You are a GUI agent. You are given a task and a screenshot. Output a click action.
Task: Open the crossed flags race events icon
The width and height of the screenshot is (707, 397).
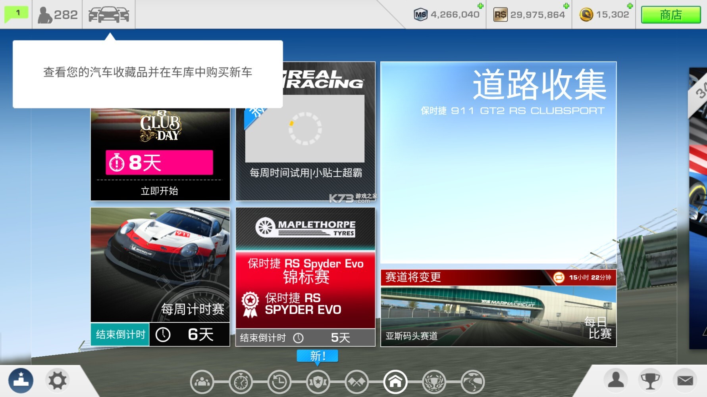356,382
